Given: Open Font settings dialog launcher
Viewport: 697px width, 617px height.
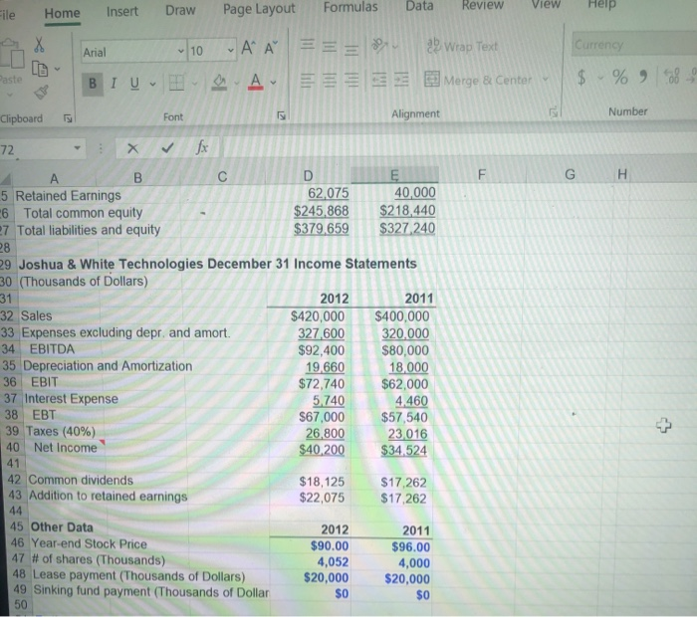Looking at the screenshot, I should (282, 116).
